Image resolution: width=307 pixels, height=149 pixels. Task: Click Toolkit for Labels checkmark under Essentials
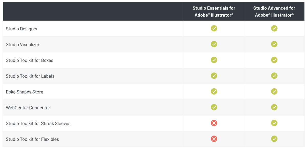pos(214,76)
